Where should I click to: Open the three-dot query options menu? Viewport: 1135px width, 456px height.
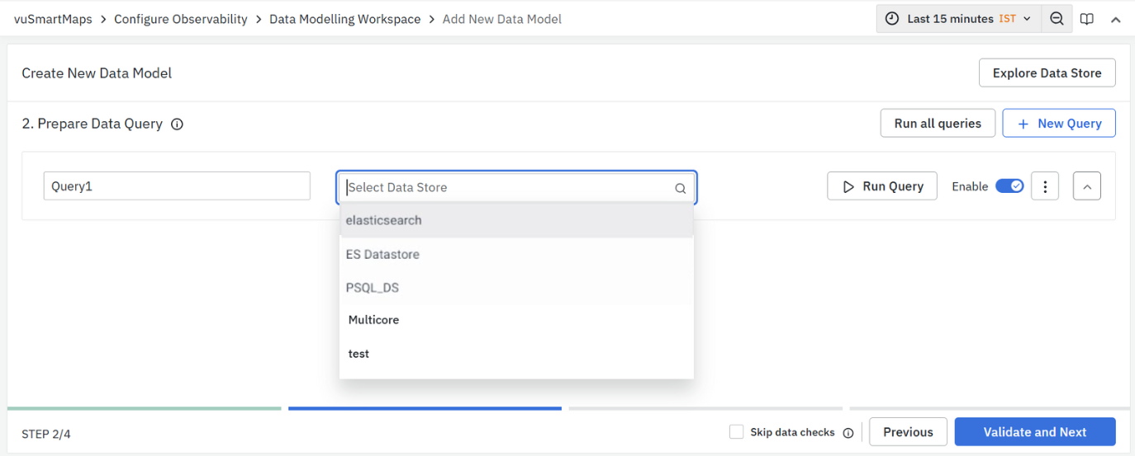point(1045,186)
